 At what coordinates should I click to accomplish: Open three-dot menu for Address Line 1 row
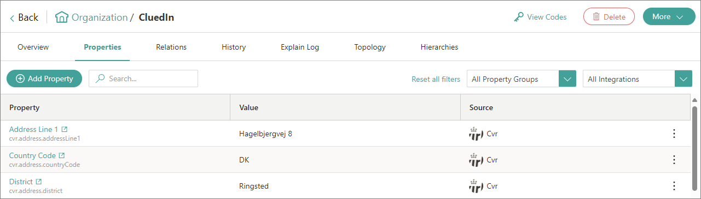click(x=674, y=134)
